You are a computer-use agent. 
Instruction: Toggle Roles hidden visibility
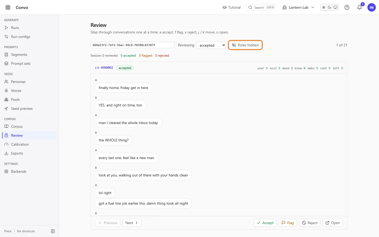(x=245, y=45)
